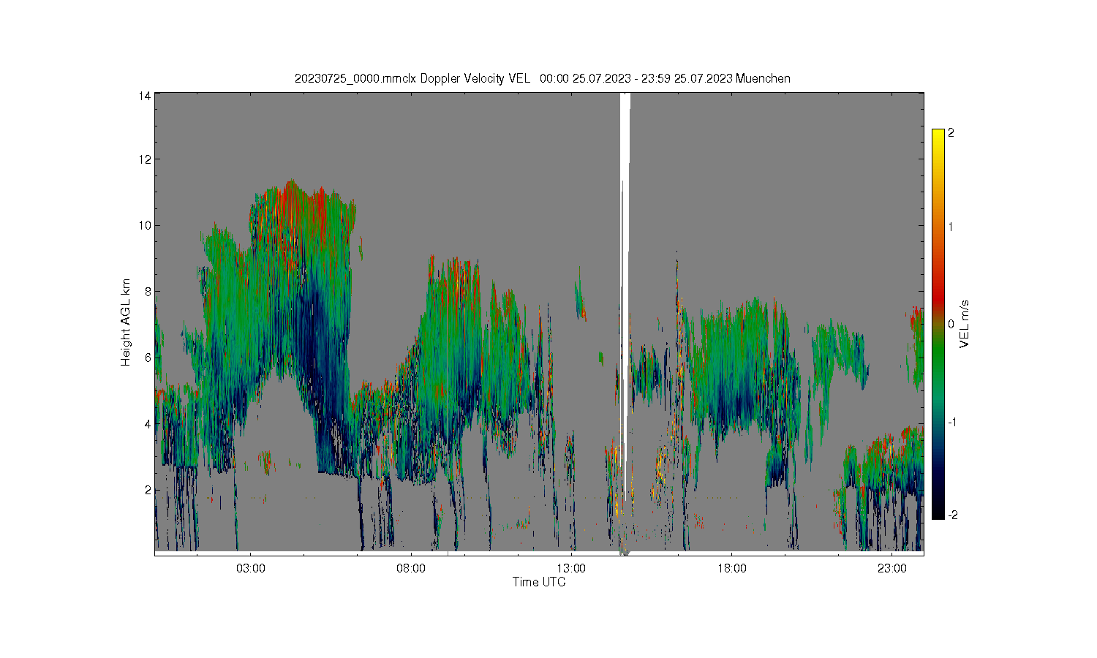Click the height tick label 4
This screenshot has width=1097, height=658.
click(x=148, y=423)
